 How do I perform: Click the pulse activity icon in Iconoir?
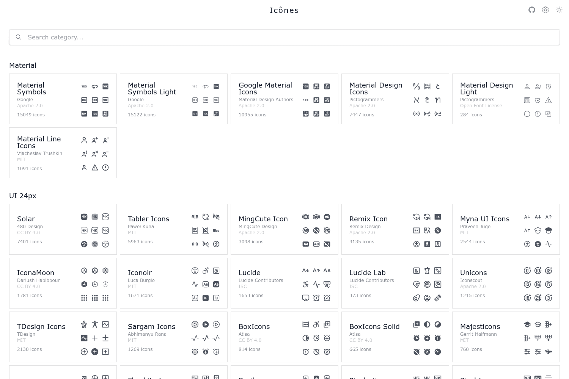[195, 284]
